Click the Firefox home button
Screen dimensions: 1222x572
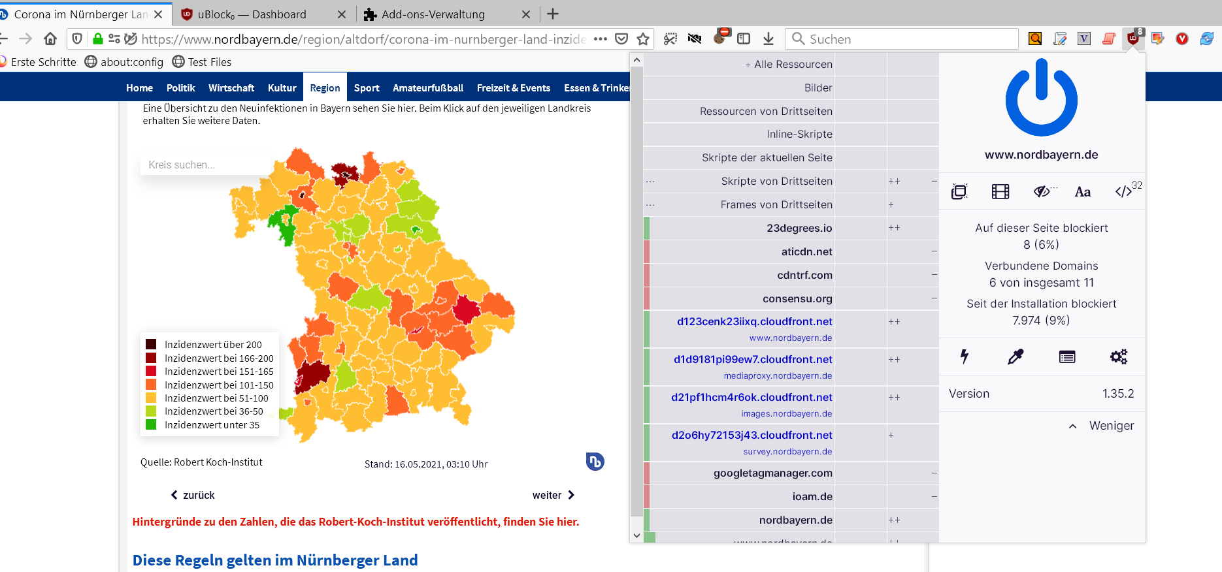click(50, 39)
